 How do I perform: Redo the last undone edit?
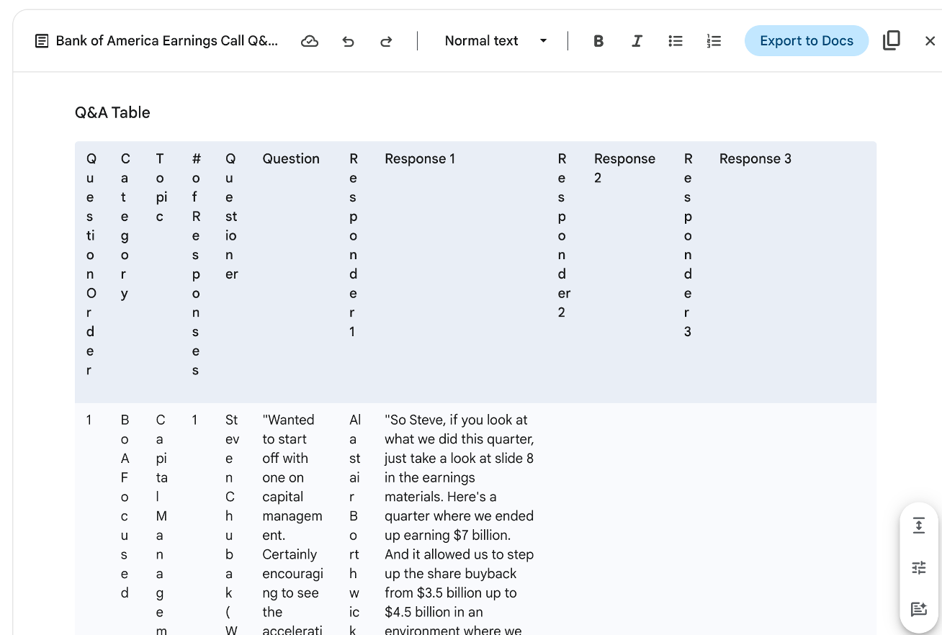tap(386, 41)
